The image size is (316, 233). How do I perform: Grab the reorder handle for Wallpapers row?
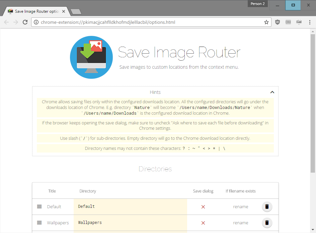[x=39, y=223]
